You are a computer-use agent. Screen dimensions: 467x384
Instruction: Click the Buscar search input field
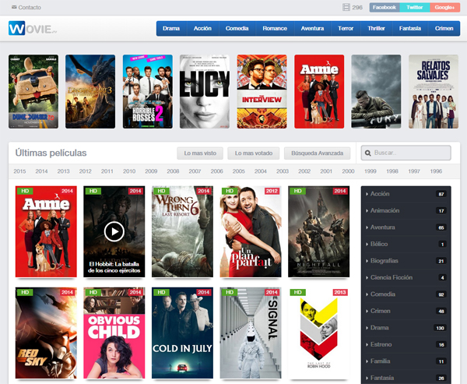[409, 153]
